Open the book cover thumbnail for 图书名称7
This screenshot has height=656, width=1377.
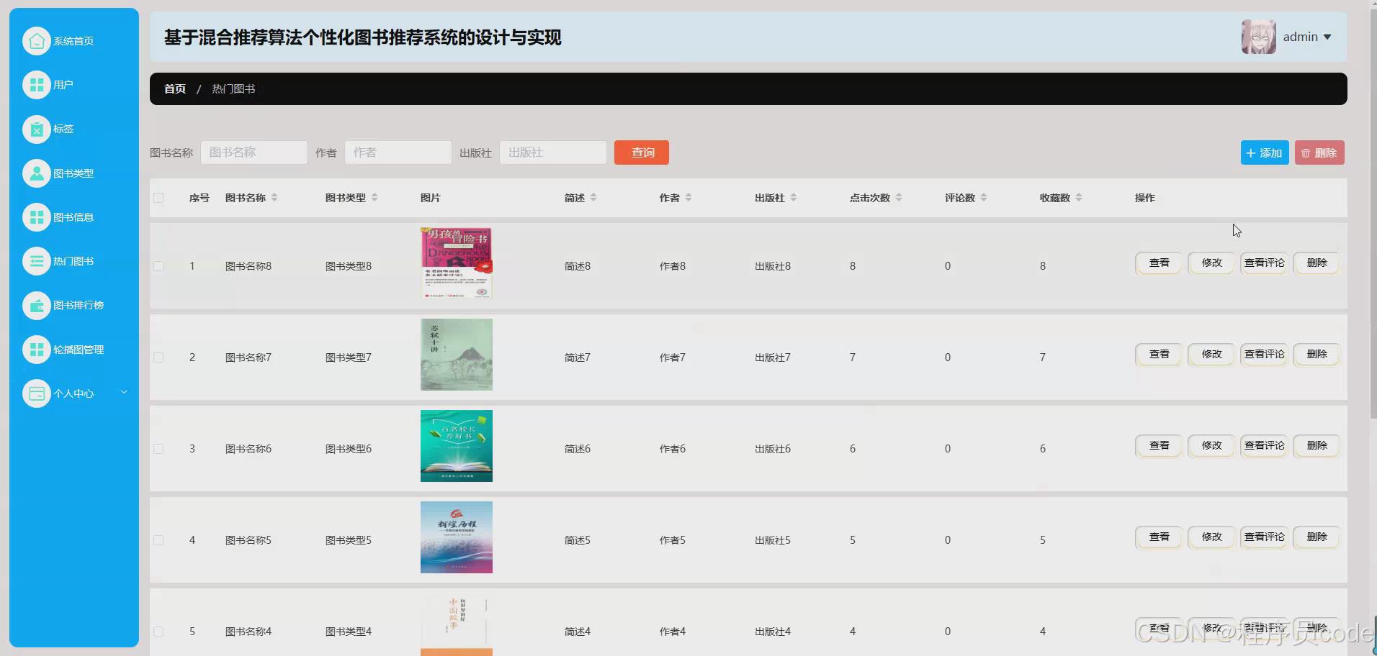coord(457,355)
